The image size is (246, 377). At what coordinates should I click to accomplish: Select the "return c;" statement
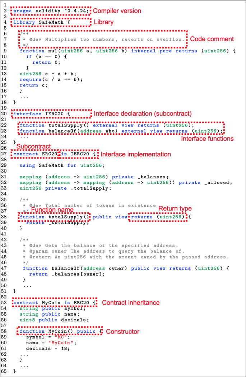pyautogui.click(x=34, y=85)
